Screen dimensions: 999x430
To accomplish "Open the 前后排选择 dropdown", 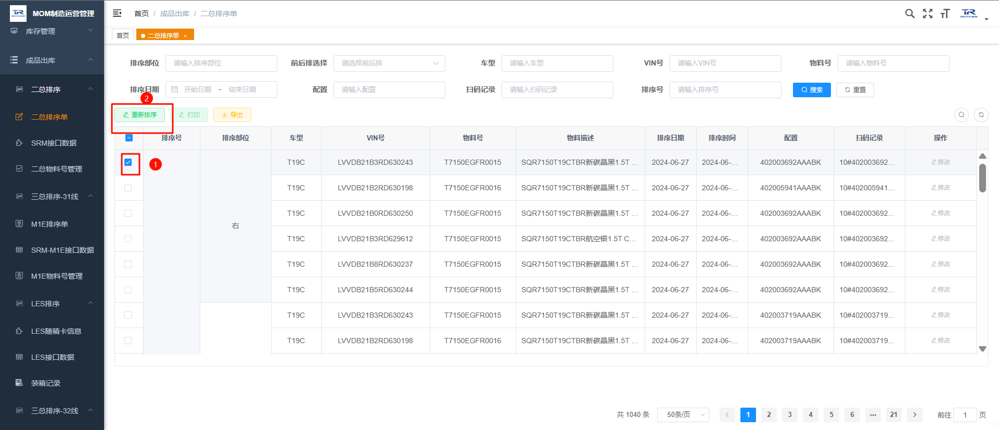I will [x=389, y=63].
